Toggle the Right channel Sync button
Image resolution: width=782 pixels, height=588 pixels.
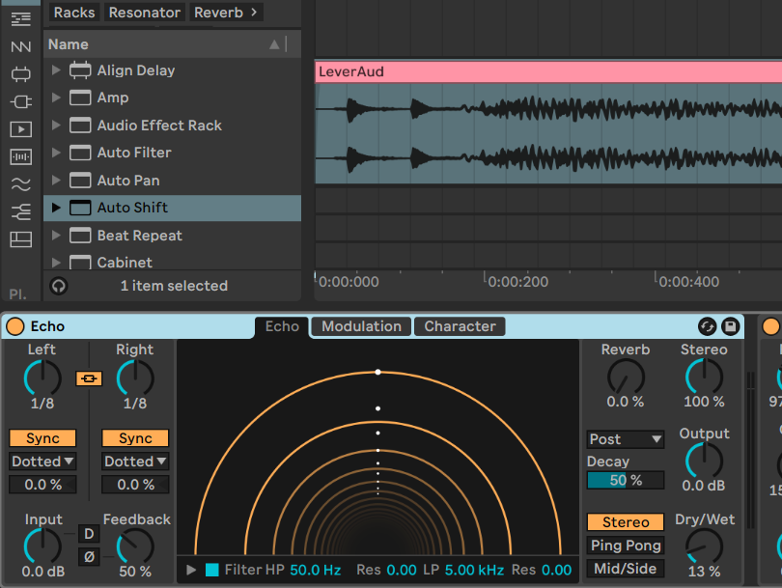pos(135,438)
